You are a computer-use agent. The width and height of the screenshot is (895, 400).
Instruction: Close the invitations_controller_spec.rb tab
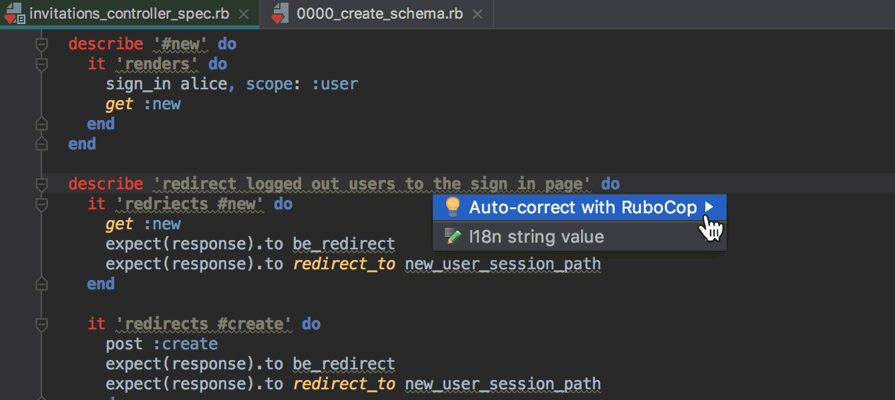(x=244, y=14)
